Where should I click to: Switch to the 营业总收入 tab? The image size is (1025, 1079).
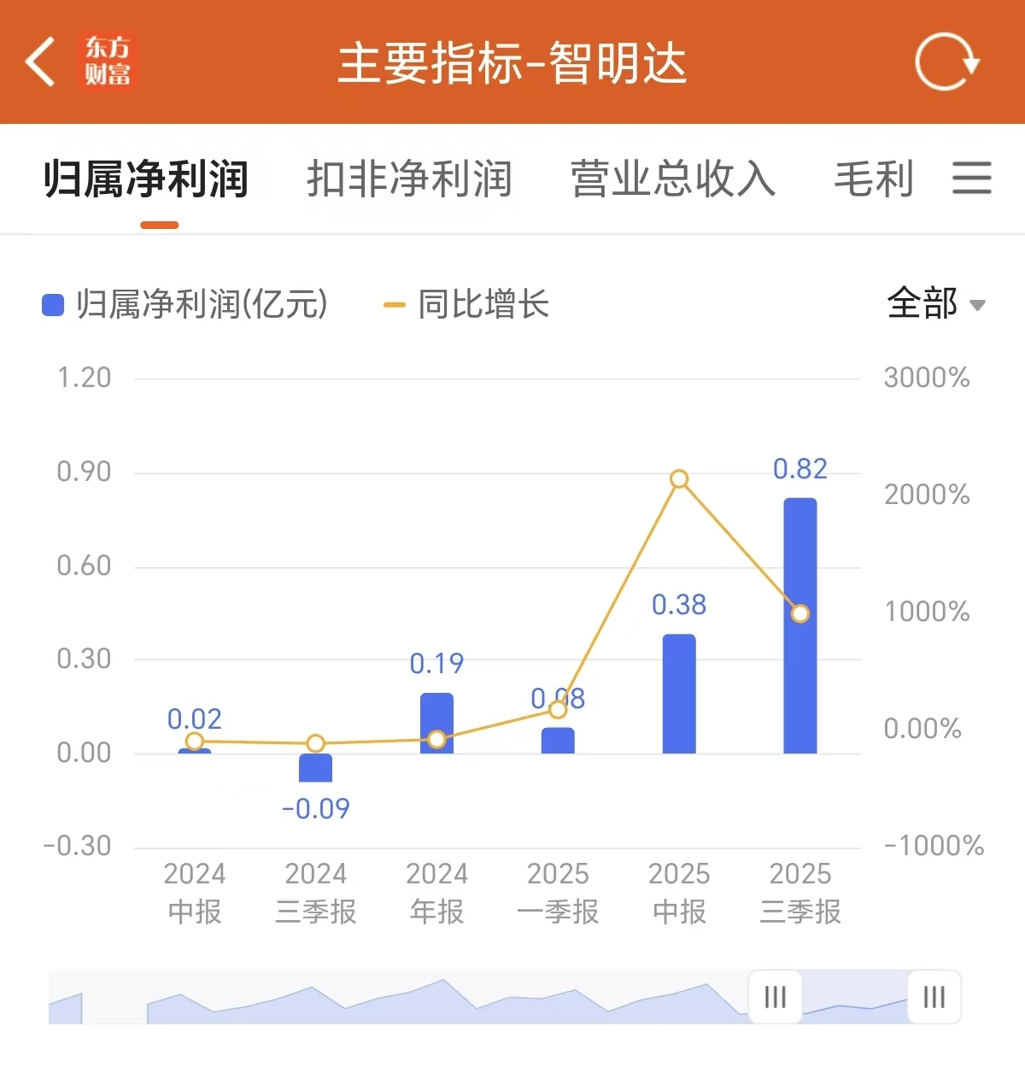(672, 179)
